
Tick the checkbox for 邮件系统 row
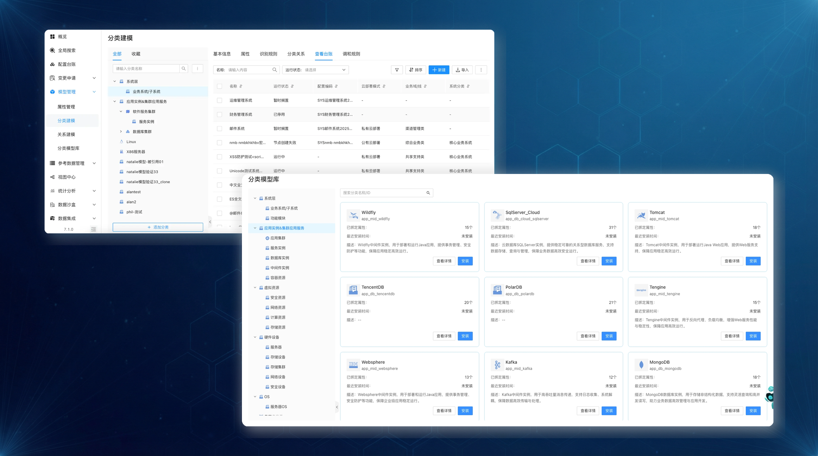[x=219, y=129]
